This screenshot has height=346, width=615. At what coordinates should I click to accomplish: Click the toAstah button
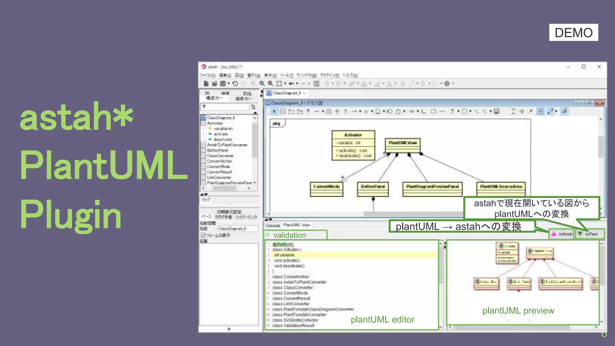(x=562, y=234)
